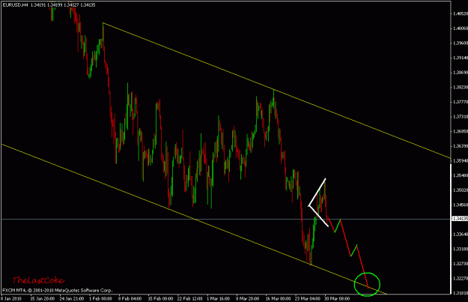Click the 1.3273 price scale label
This screenshot has height=302, width=468.
tap(461, 264)
